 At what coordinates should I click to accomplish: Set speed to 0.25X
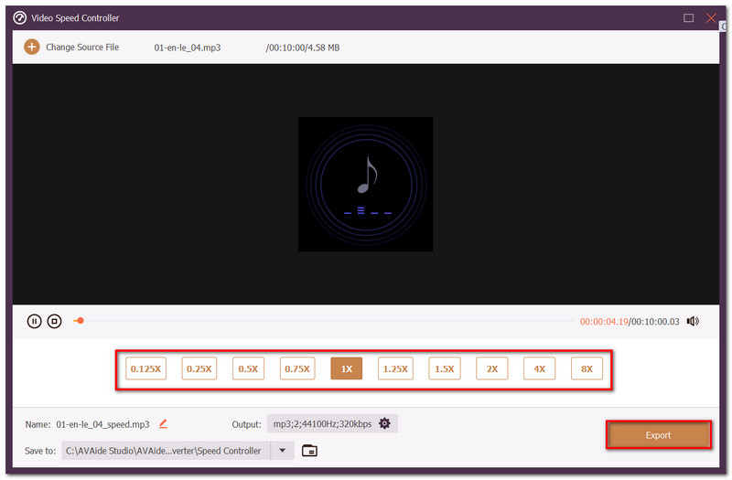[199, 368]
